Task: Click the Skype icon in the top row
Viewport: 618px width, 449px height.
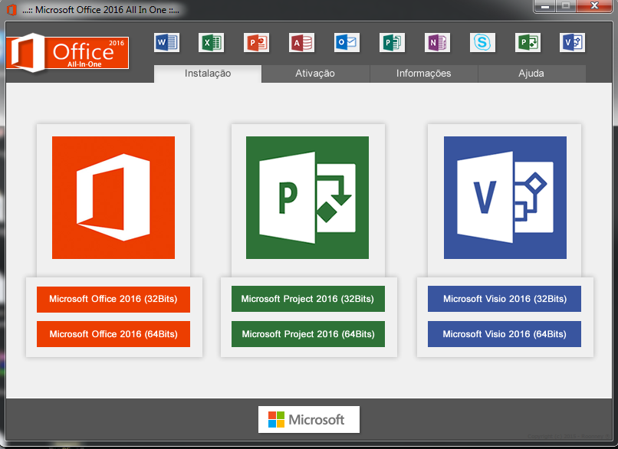Action: click(x=482, y=43)
